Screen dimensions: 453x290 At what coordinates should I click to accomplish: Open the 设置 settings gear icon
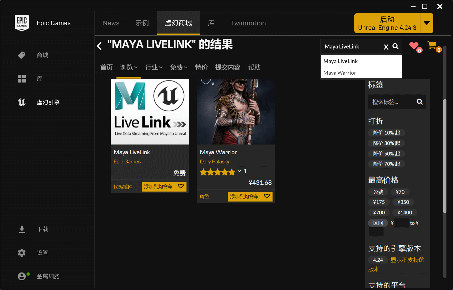pos(22,253)
